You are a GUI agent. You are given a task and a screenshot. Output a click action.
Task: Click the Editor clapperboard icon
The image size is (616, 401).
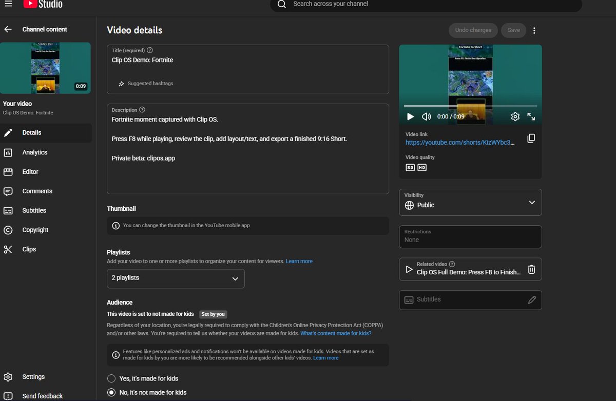tap(8, 172)
